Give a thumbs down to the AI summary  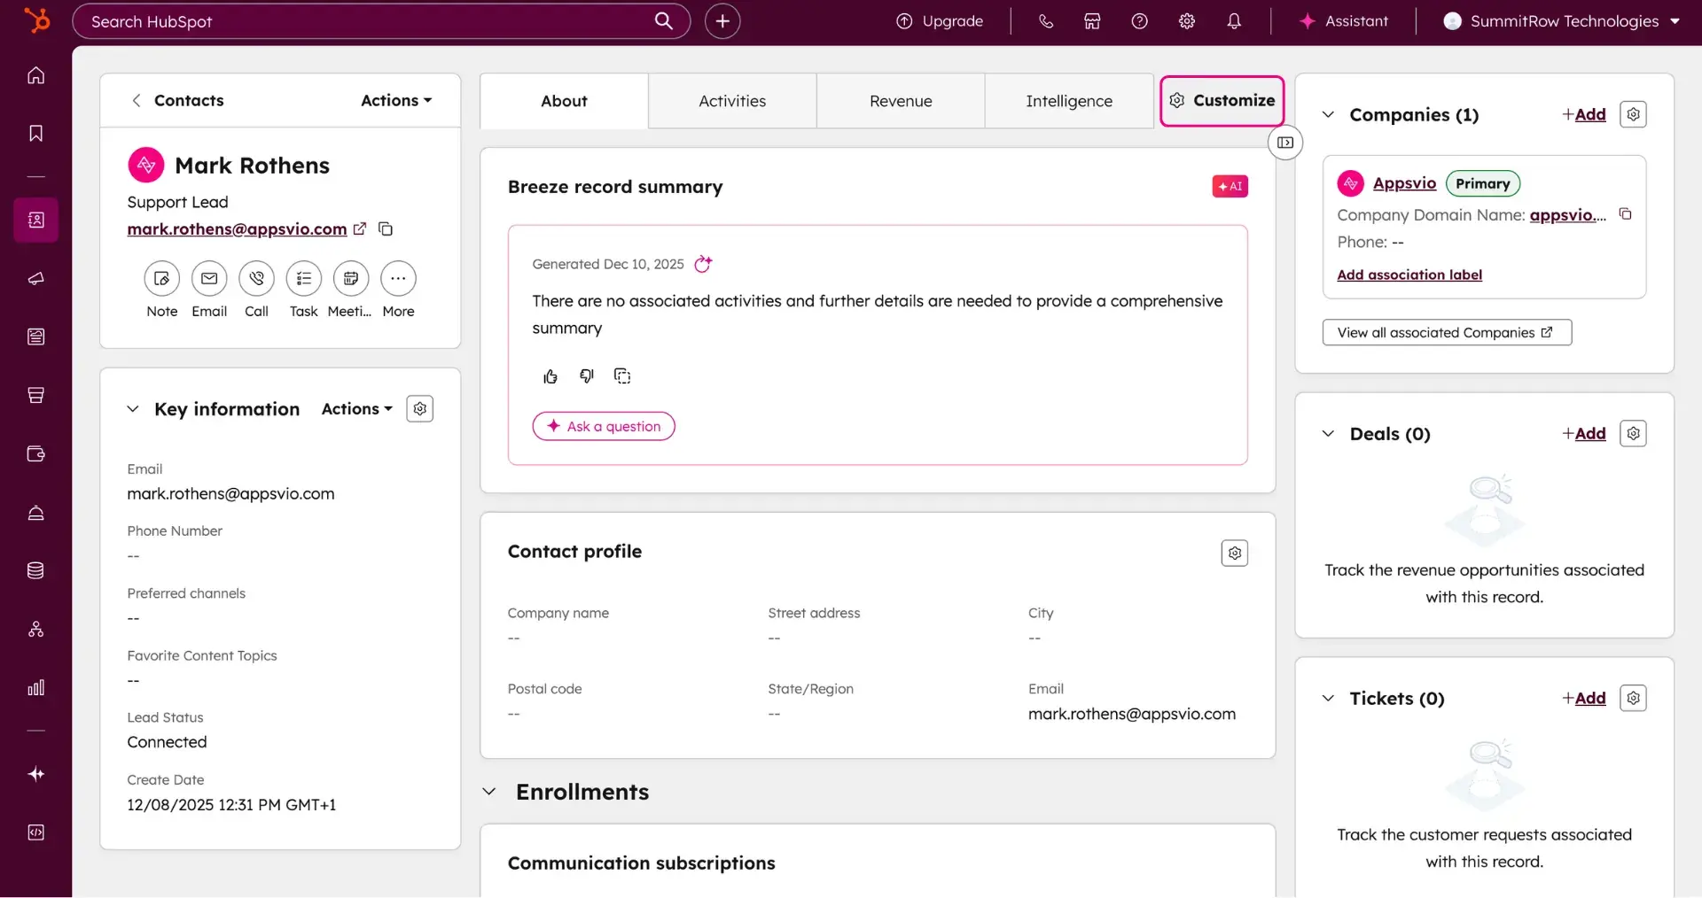(586, 375)
